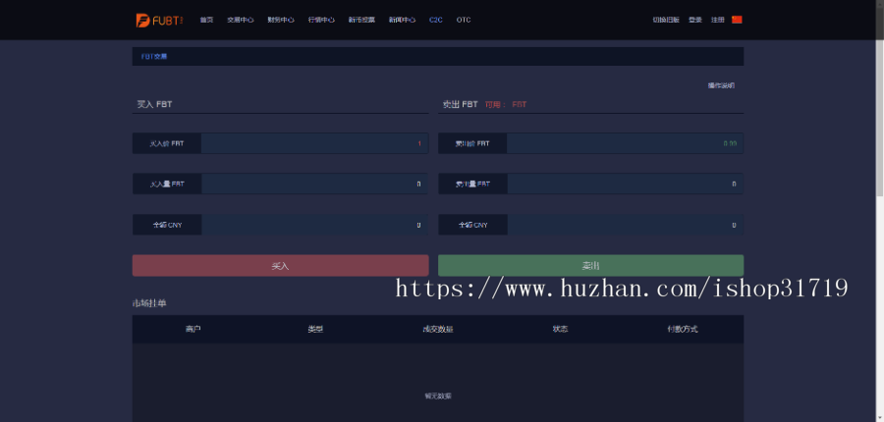Screen dimensions: 884x422
Task: Open the Chinese flag language selector
Action: coord(737,20)
